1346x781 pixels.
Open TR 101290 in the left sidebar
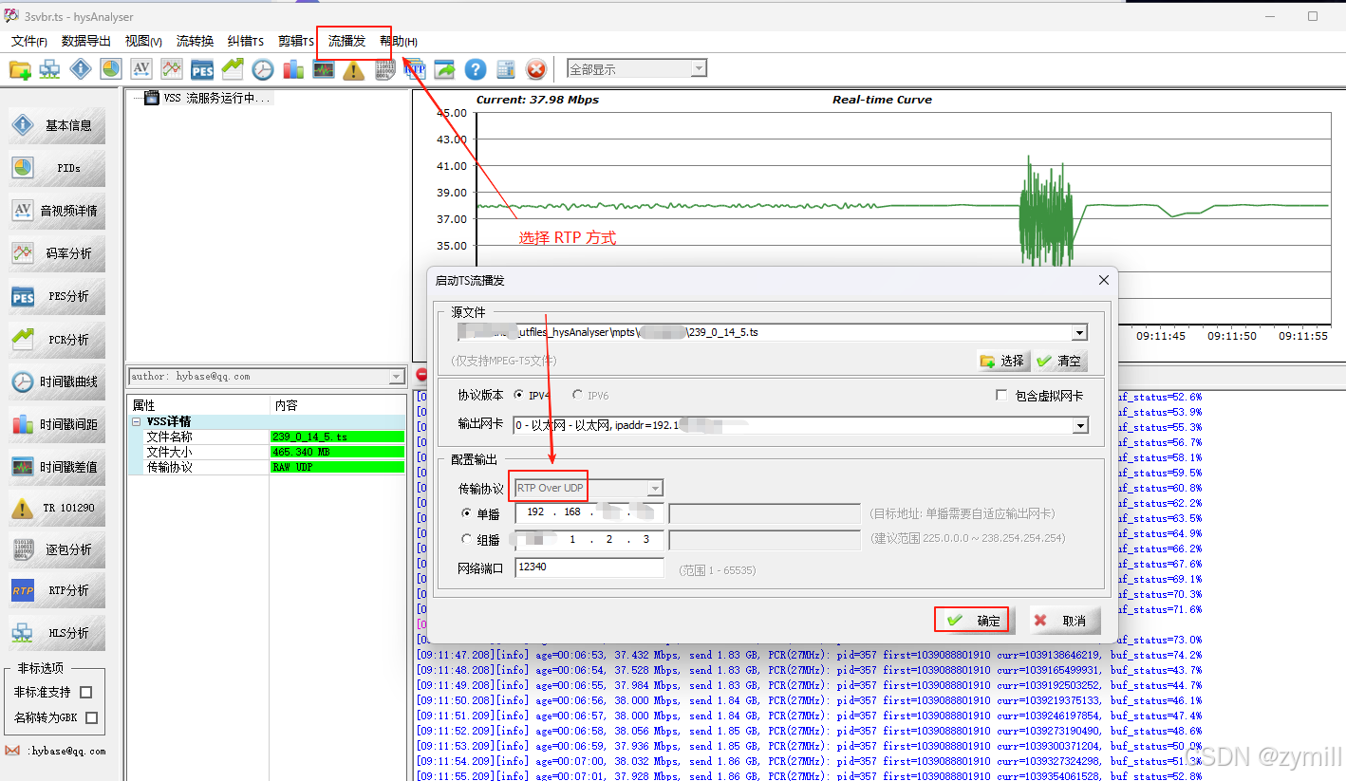[x=57, y=508]
